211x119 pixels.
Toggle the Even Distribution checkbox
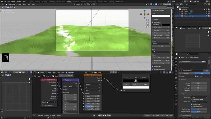pyautogui.click(x=192, y=107)
